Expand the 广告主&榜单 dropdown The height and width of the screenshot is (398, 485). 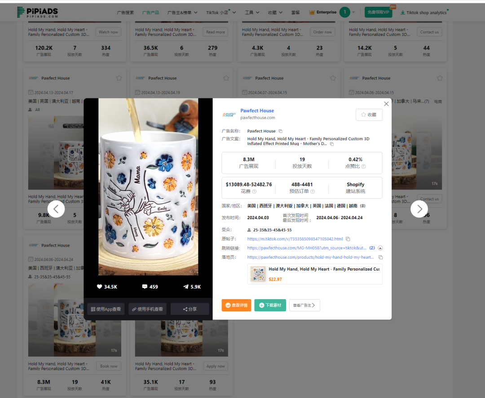[x=182, y=13]
